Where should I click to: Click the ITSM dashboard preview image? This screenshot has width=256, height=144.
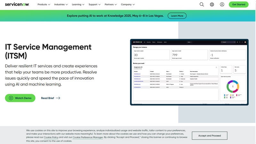pyautogui.click(x=189, y=72)
